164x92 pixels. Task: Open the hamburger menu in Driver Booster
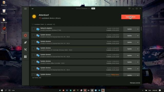pos(25,9)
